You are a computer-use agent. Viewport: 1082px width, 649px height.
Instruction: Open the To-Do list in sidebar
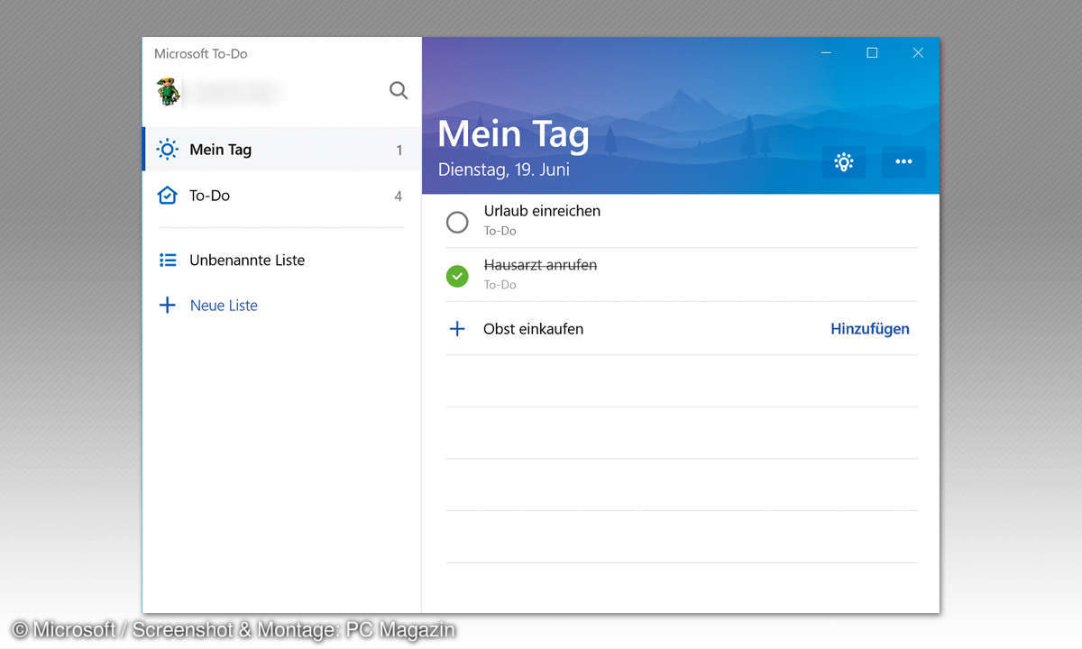tap(282, 196)
